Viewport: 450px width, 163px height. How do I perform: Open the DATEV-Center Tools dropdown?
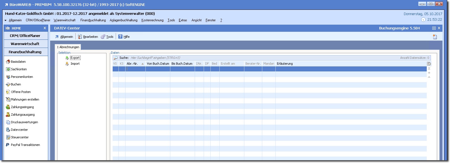[x=110, y=37]
